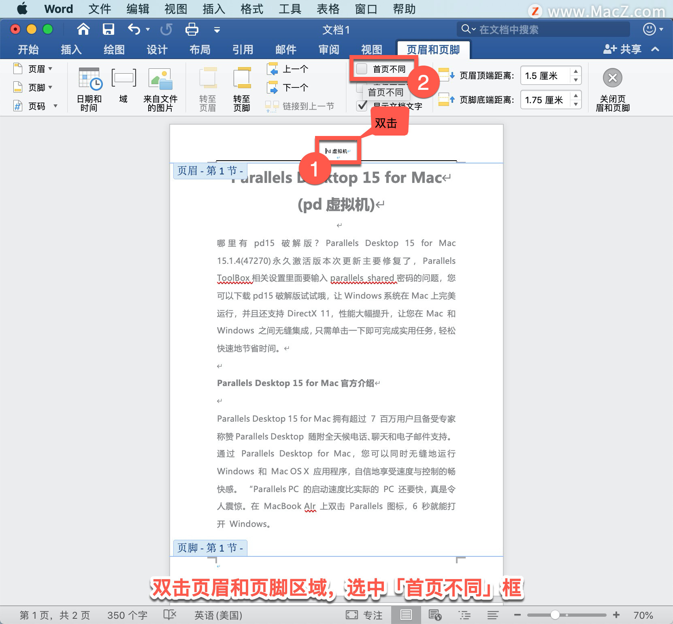
Task: Click the 页脚底端距离 value field
Action: tap(546, 100)
